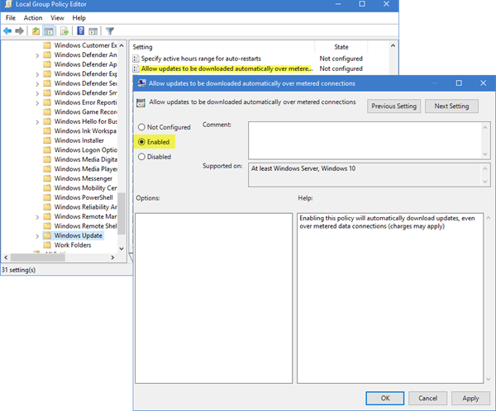Click the policy icon beside the dialog heading
This screenshot has height=411, width=496.
pyautogui.click(x=141, y=102)
